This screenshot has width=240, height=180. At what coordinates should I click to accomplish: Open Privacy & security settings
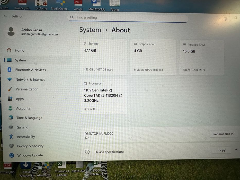click(x=30, y=146)
